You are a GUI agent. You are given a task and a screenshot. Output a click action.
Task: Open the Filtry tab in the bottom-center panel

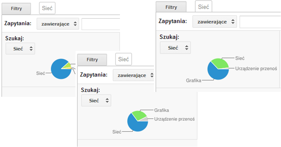pos(92,60)
